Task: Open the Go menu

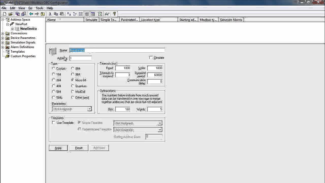Action: 30,8
